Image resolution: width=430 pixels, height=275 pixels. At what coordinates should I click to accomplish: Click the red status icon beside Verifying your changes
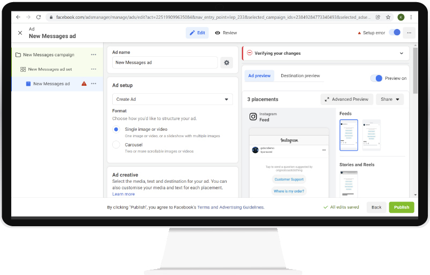point(250,53)
